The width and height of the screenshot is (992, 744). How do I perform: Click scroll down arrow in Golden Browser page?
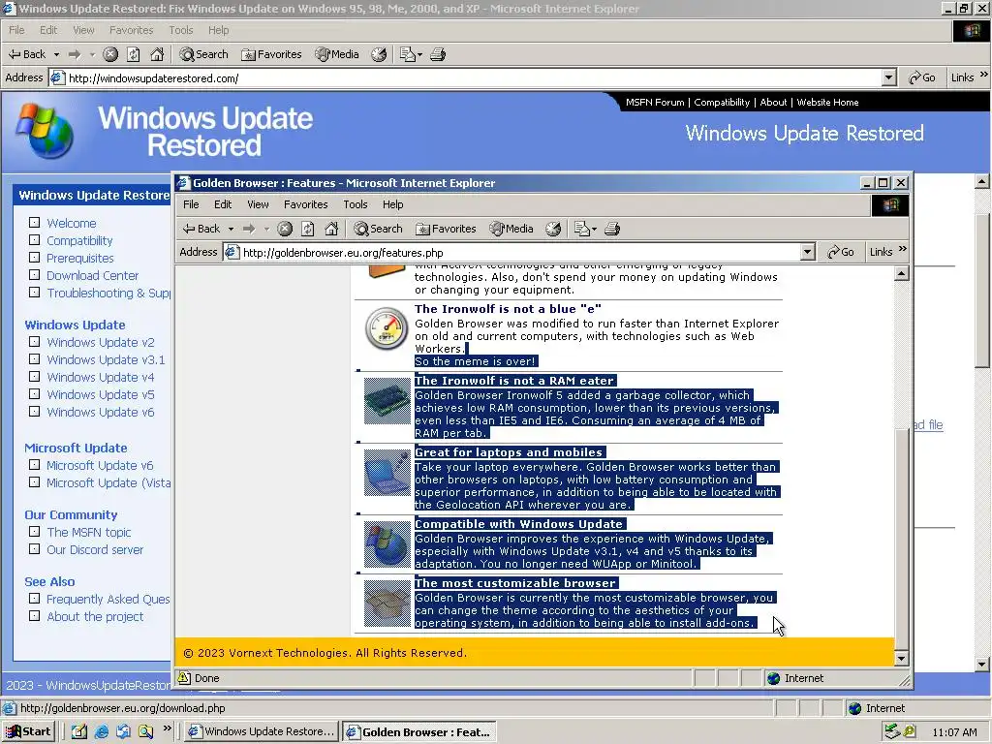[x=902, y=659]
